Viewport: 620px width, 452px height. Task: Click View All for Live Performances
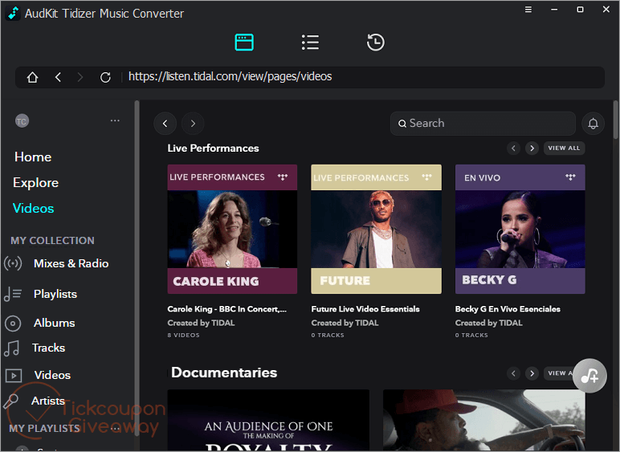point(565,149)
